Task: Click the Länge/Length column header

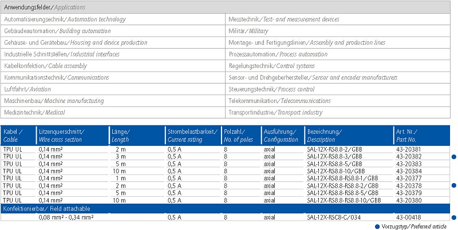Action: click(x=120, y=135)
